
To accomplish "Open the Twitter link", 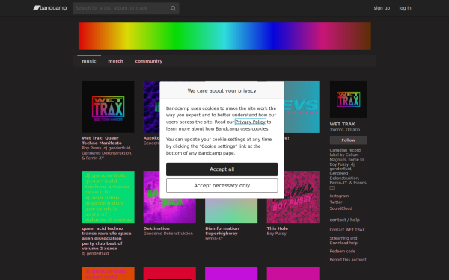I will (336, 202).
